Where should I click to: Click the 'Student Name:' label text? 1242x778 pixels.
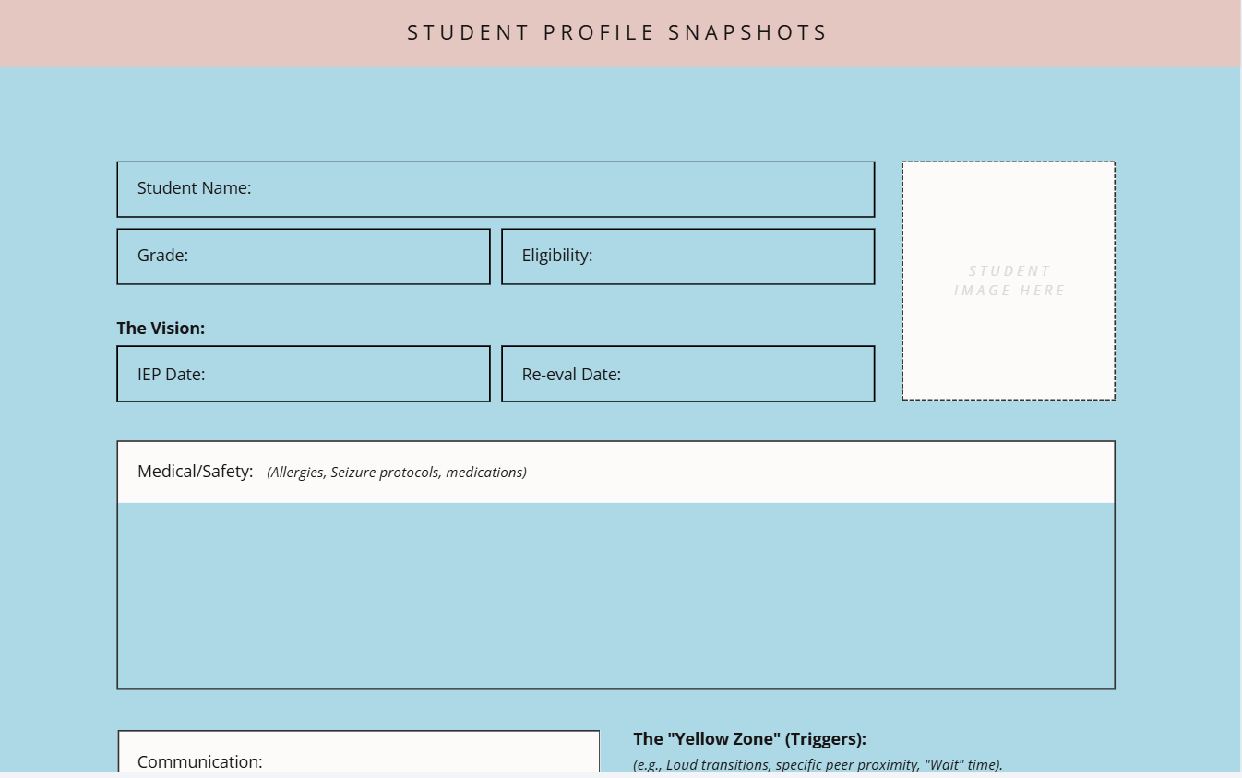pyautogui.click(x=194, y=188)
